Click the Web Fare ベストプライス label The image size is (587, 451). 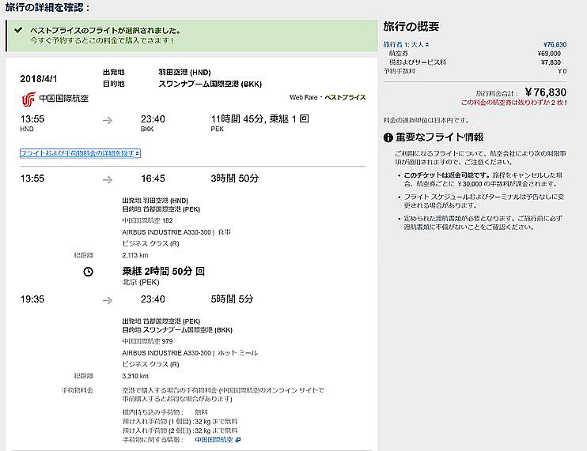328,97
